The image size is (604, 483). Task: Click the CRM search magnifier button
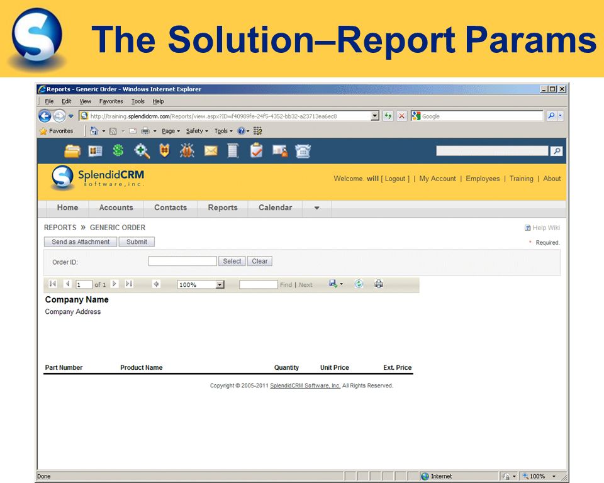[x=557, y=151]
